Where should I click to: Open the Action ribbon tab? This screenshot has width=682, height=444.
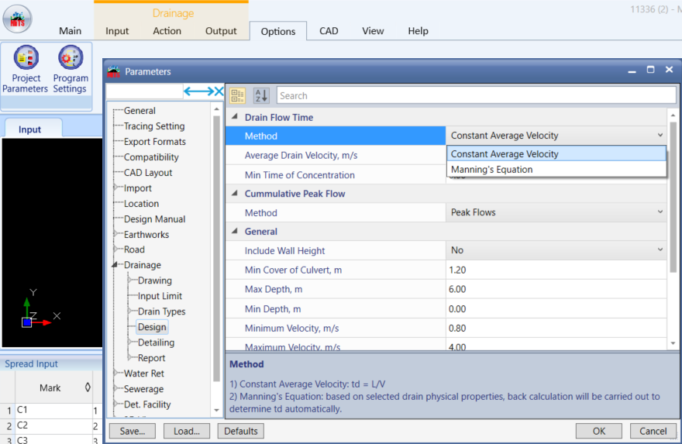(167, 31)
